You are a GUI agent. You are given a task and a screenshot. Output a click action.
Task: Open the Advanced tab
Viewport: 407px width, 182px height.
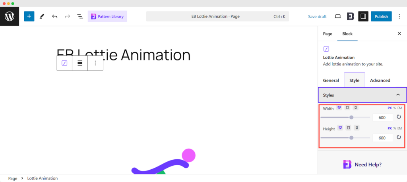(x=380, y=81)
